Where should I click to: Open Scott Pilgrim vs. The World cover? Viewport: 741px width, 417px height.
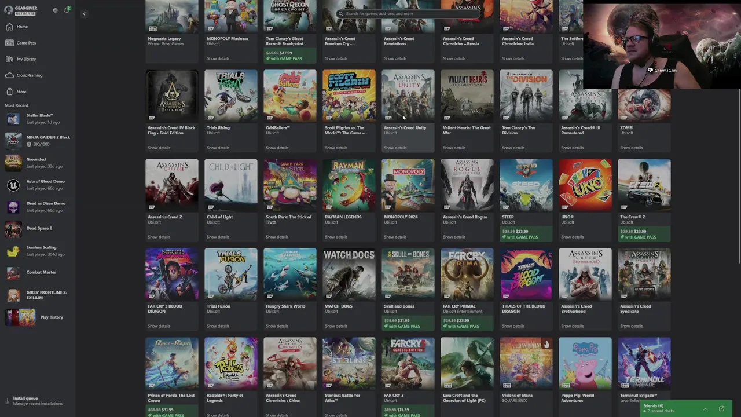[x=349, y=96]
